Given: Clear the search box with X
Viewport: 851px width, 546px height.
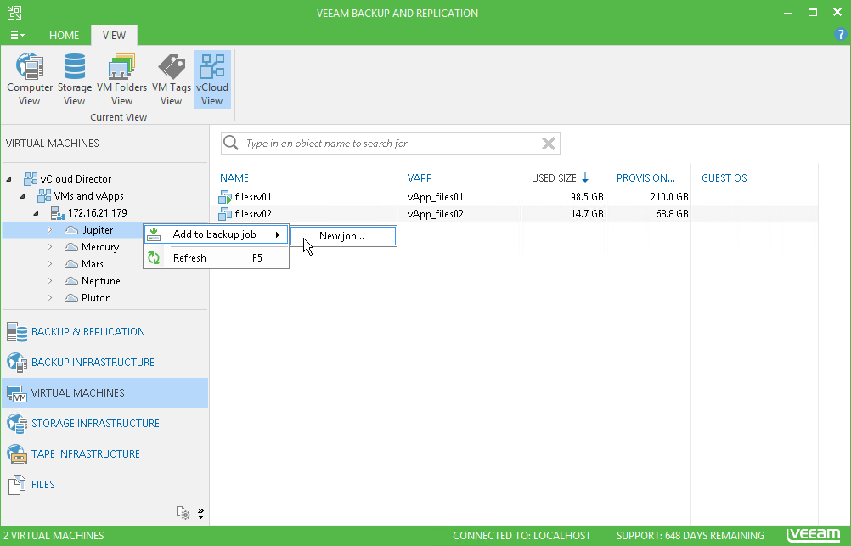Looking at the screenshot, I should tap(548, 144).
